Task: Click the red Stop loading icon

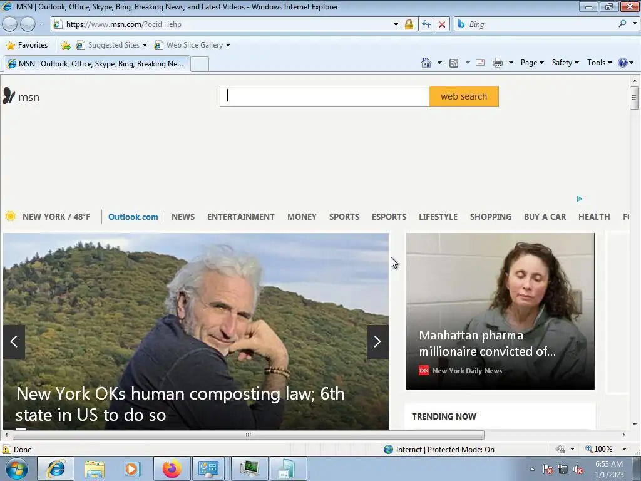Action: 441,24
